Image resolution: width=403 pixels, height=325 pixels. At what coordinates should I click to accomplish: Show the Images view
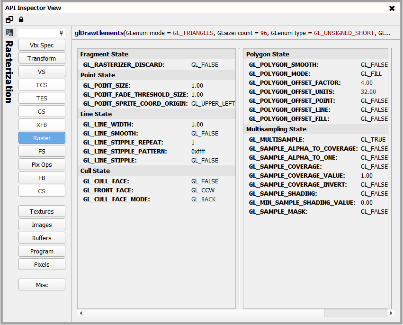tap(42, 225)
